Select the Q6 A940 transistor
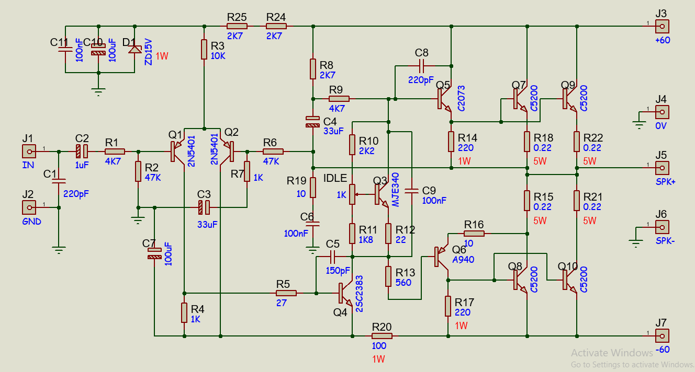The image size is (695, 372). 441,257
